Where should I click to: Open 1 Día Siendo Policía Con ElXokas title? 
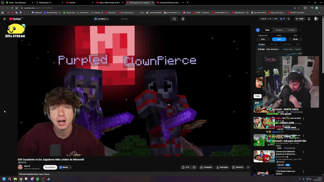point(286,173)
